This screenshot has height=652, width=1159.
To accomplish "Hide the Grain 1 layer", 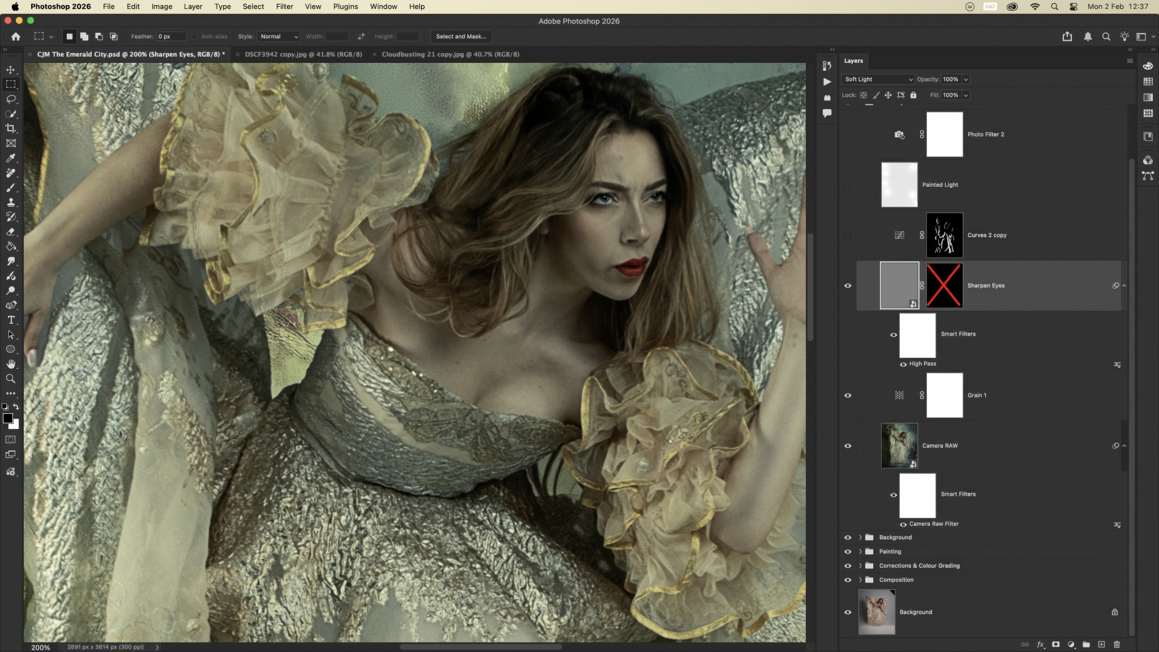I will 848,395.
